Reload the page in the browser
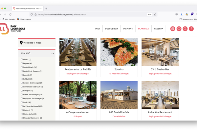Image resolution: width=197 pixels, height=131 pixels. 10,14
